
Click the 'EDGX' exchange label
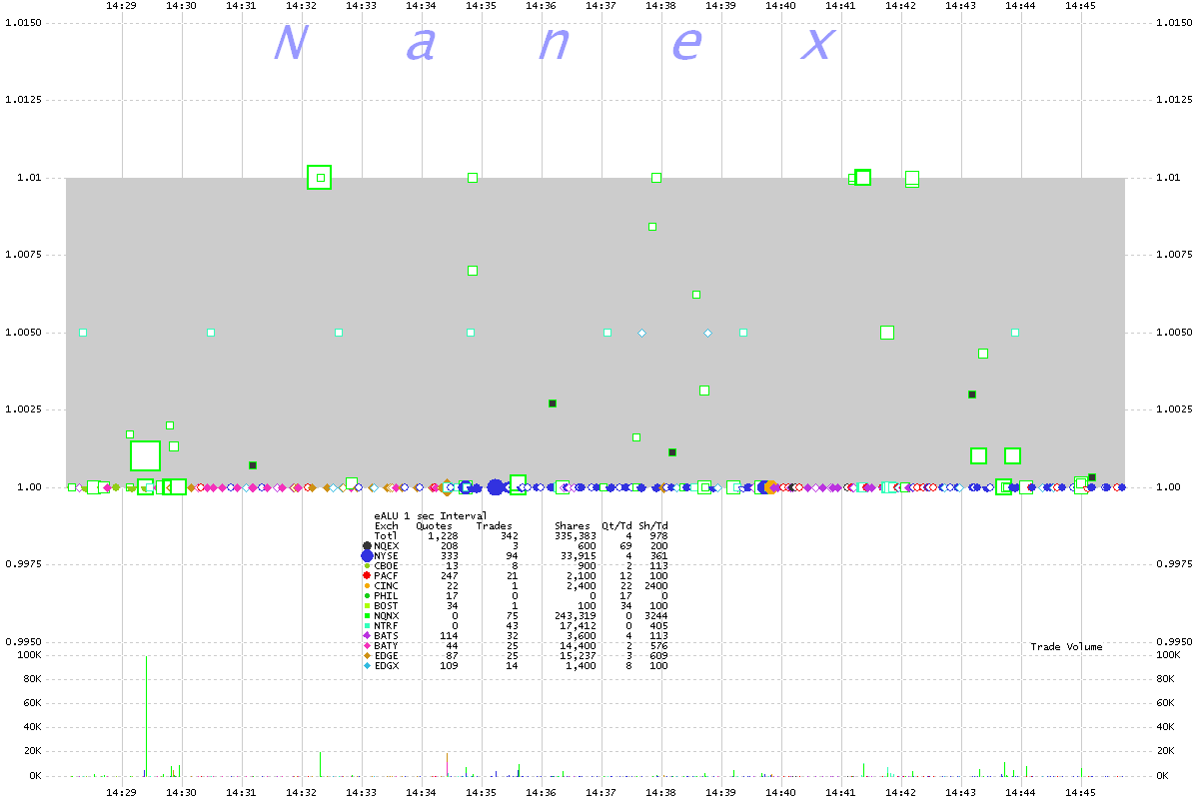(387, 666)
